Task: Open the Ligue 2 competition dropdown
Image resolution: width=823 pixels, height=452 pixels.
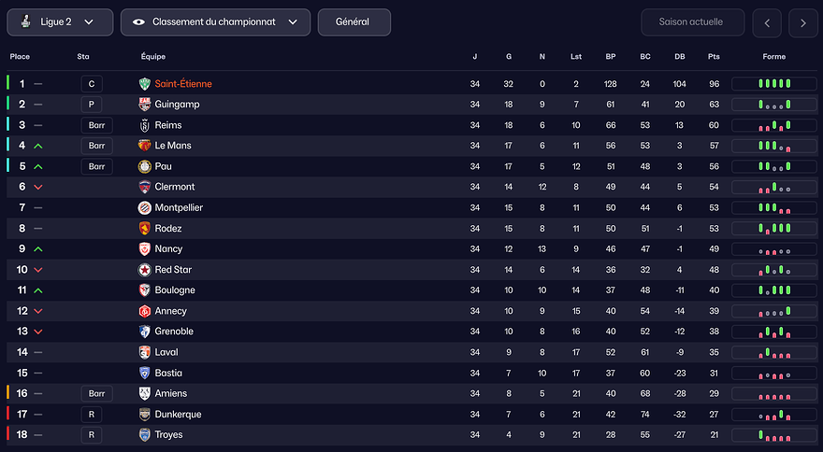Action: pos(60,21)
